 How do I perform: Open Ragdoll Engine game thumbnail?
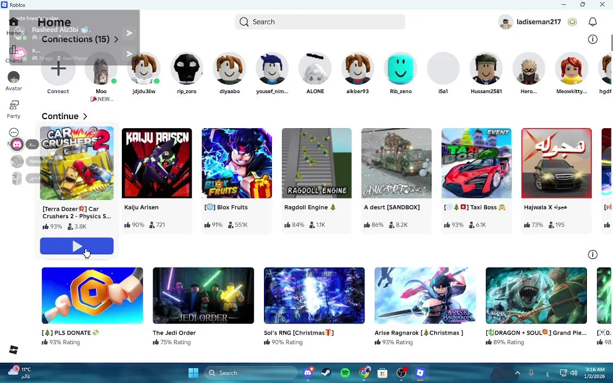click(x=317, y=163)
